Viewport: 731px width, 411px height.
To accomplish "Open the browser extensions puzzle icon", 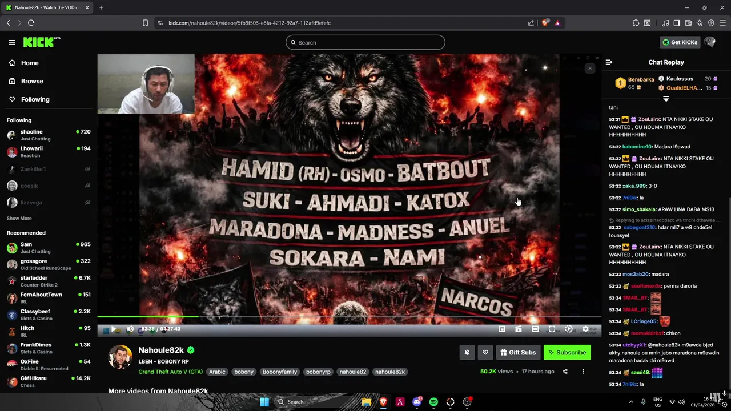I will (636, 23).
